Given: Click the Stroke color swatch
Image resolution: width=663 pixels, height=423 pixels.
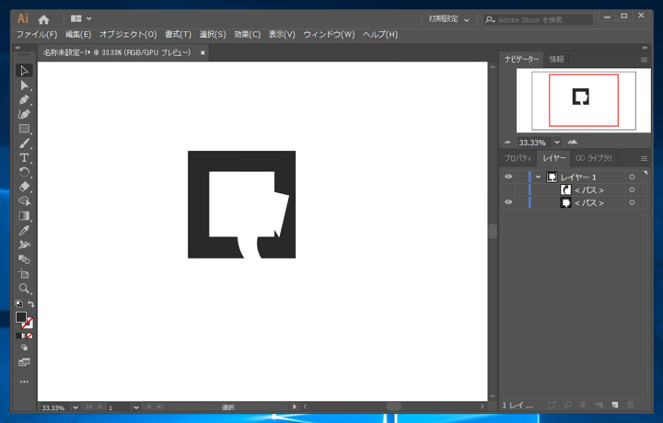Looking at the screenshot, I should pyautogui.click(x=28, y=323).
